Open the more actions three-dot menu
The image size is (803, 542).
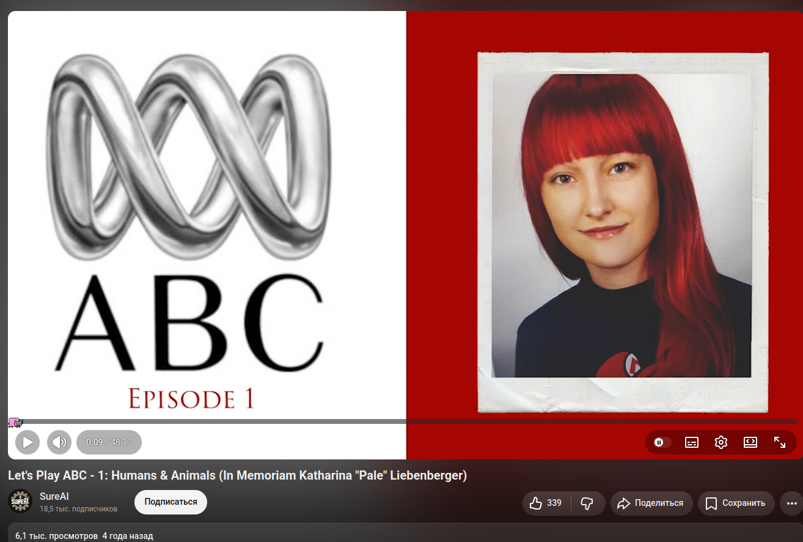tap(792, 503)
